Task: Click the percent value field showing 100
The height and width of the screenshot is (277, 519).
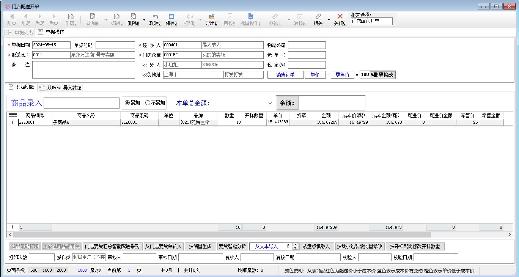Action: tap(365, 75)
